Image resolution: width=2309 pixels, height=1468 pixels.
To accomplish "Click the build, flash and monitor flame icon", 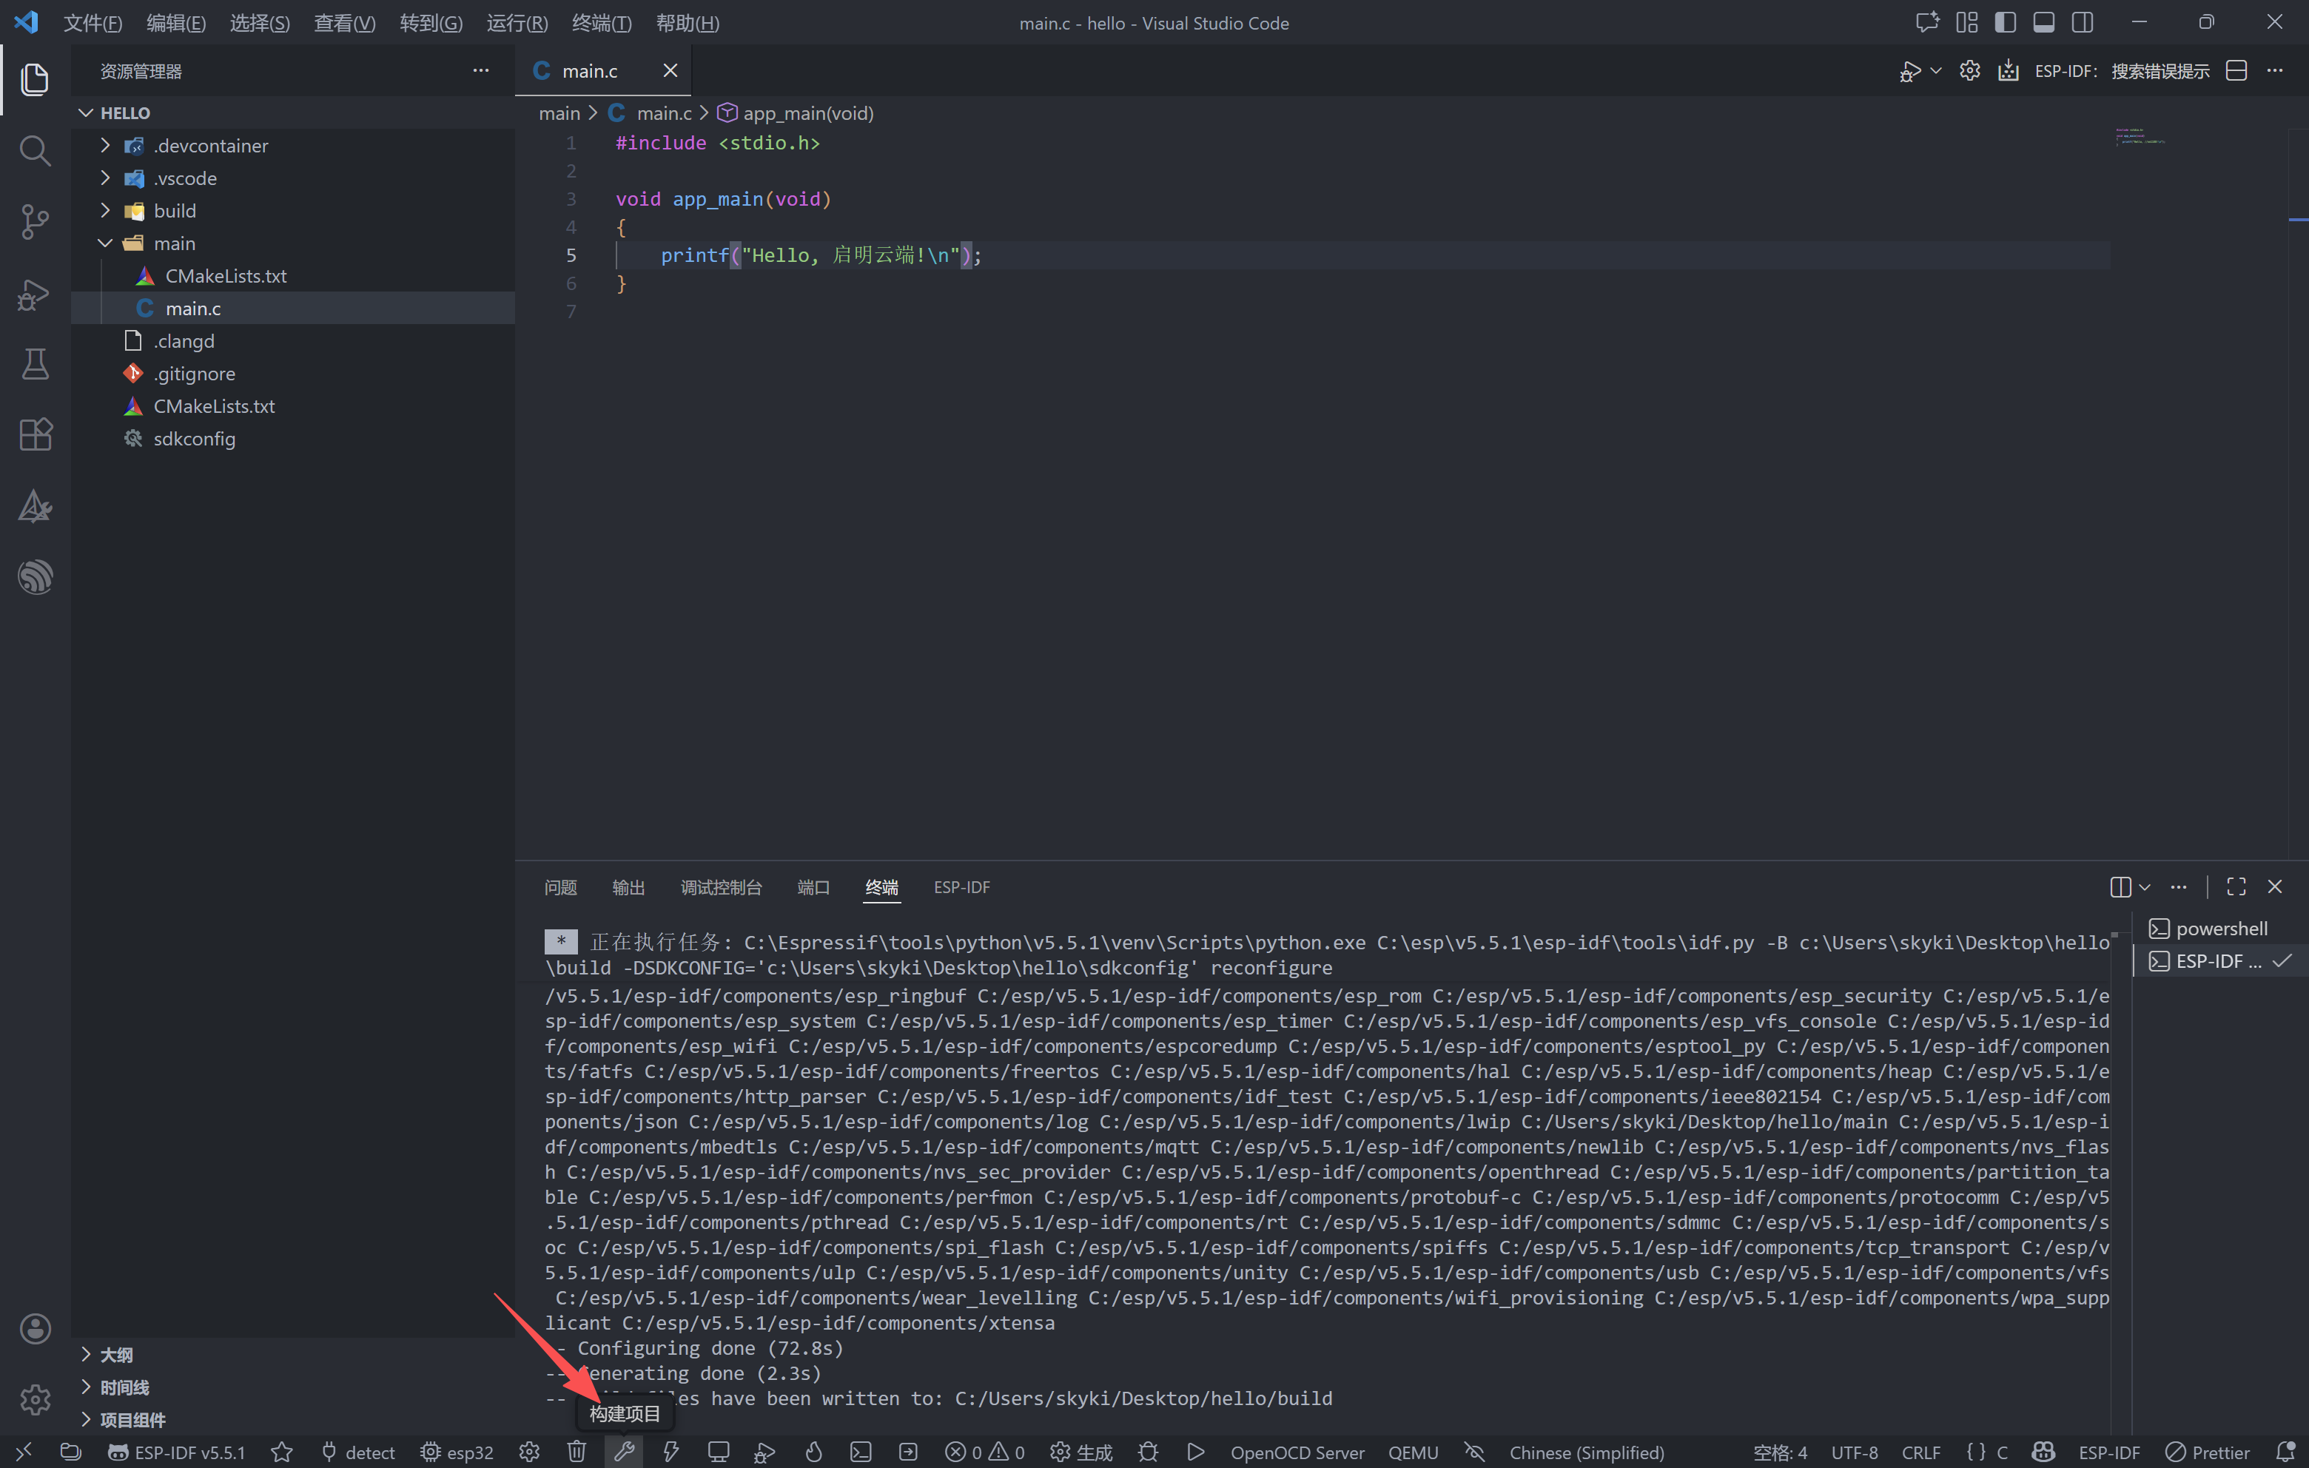I will 813,1452.
